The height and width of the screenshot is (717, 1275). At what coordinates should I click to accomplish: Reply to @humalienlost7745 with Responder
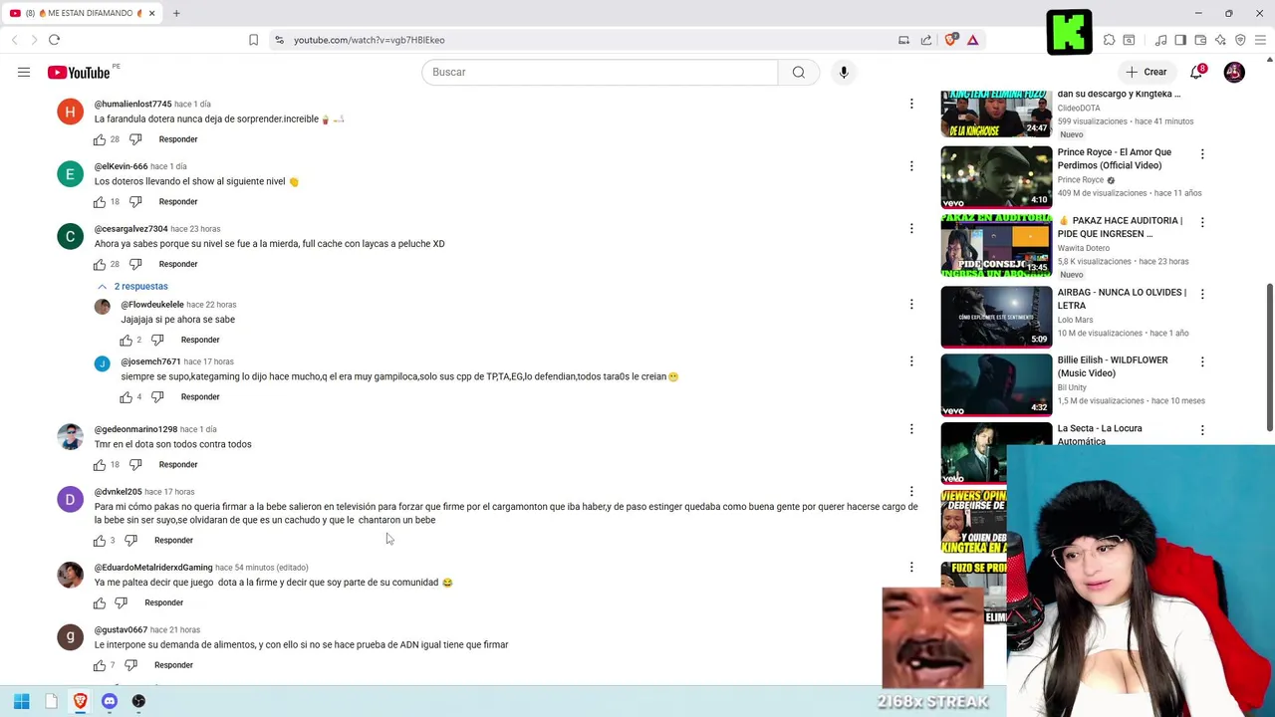(178, 139)
